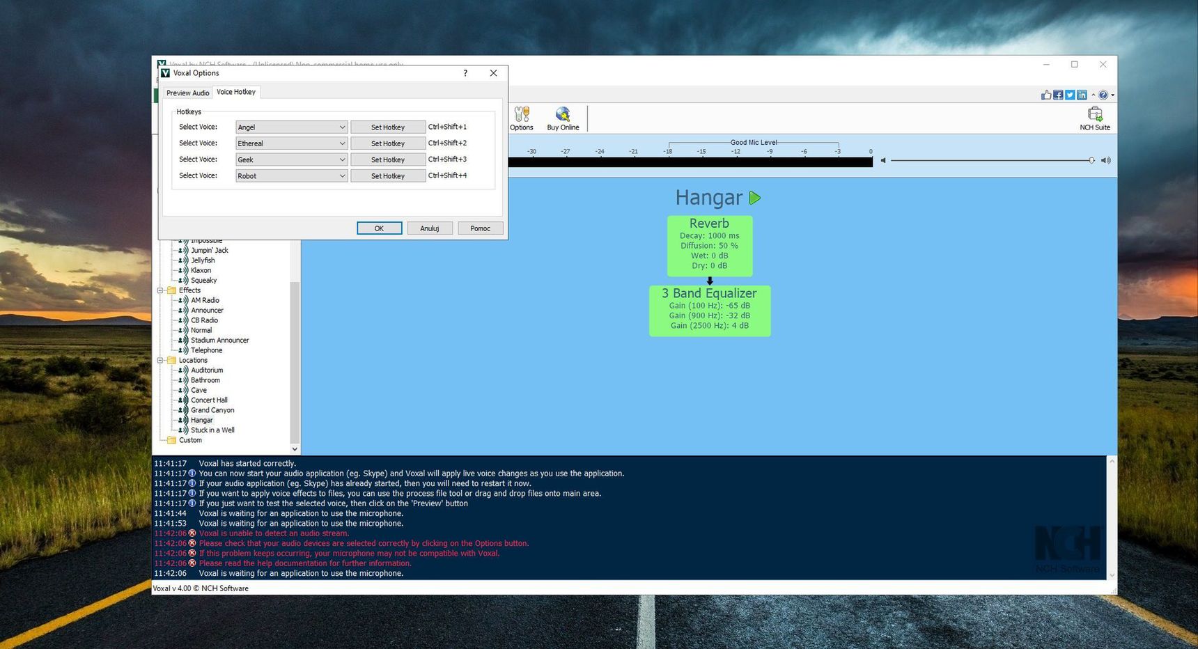Click the blue help question mark icon
Viewport: 1198px width, 649px height.
point(1103,95)
